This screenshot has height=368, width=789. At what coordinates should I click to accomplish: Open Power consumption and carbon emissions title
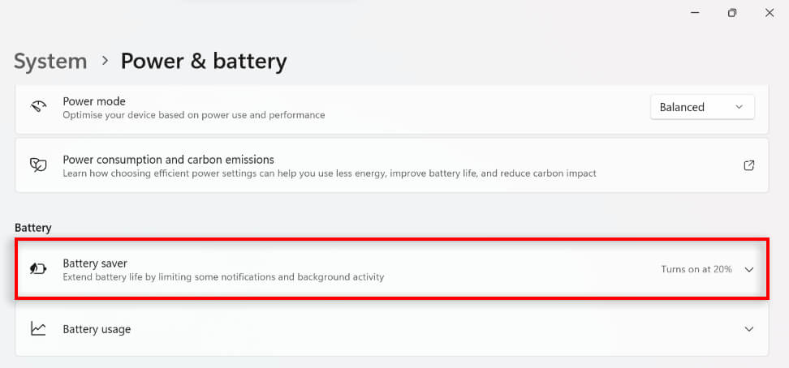tap(168, 160)
